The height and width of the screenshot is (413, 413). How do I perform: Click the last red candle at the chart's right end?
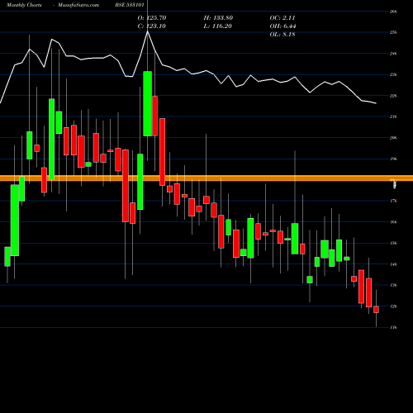376,310
